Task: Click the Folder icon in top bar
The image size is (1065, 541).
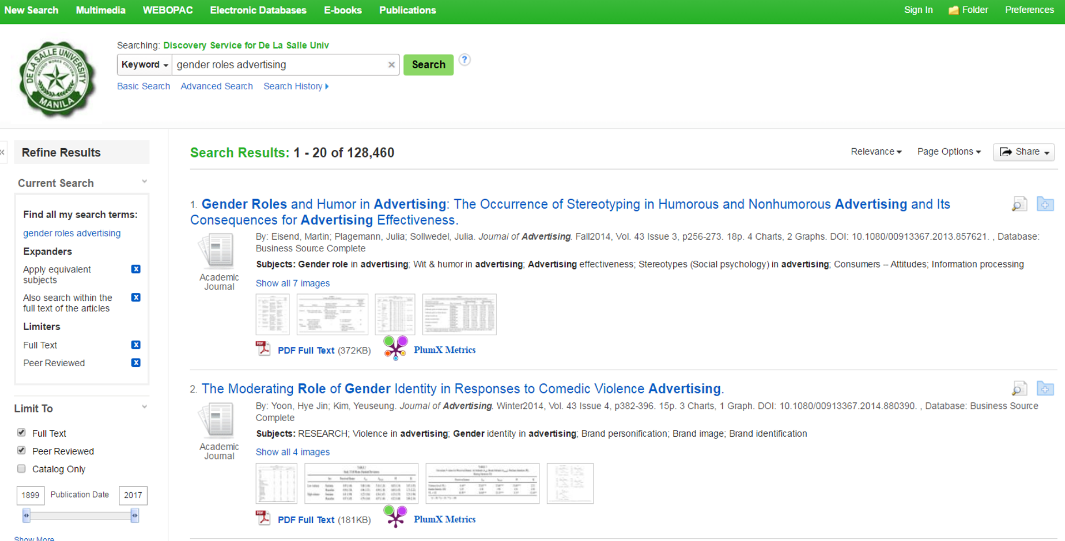Action: [953, 11]
